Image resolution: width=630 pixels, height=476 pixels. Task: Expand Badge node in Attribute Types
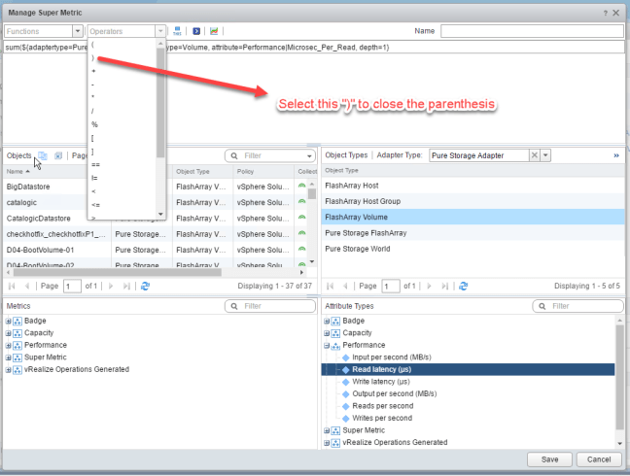tap(328, 321)
